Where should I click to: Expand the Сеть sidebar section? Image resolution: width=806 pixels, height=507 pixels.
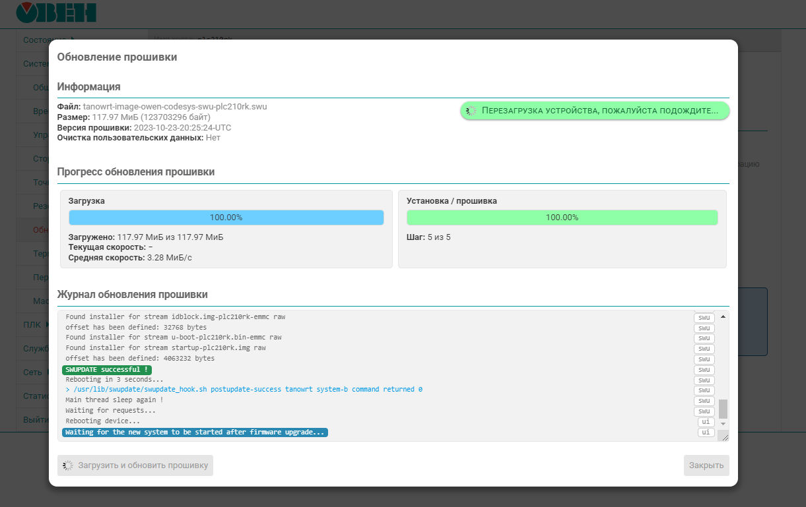click(x=32, y=373)
